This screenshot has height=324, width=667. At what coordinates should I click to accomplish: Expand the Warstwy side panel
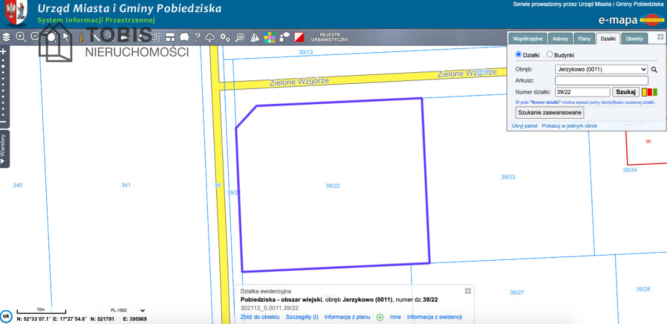coord(4,148)
